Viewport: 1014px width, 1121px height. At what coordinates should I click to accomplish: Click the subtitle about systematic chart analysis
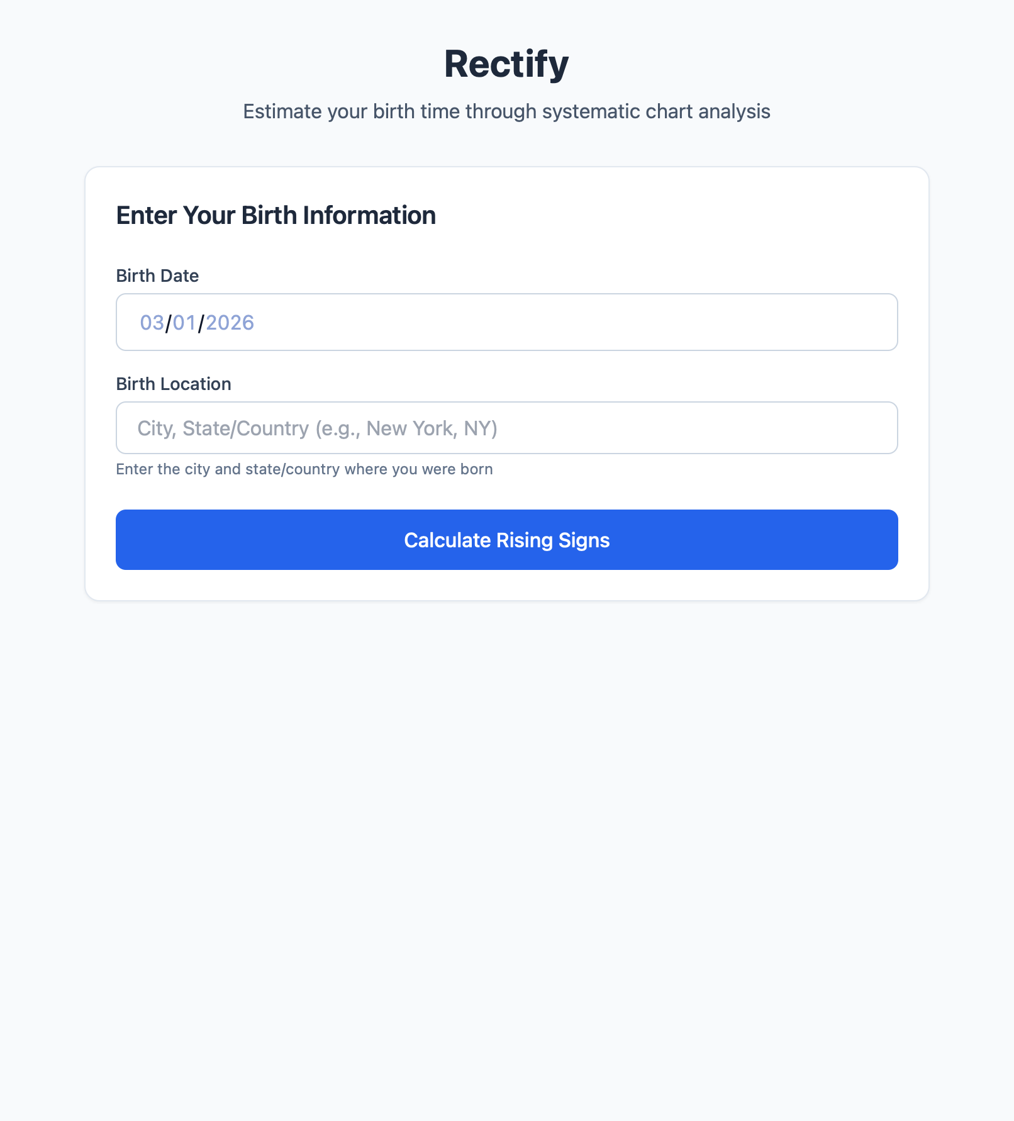tap(506, 111)
